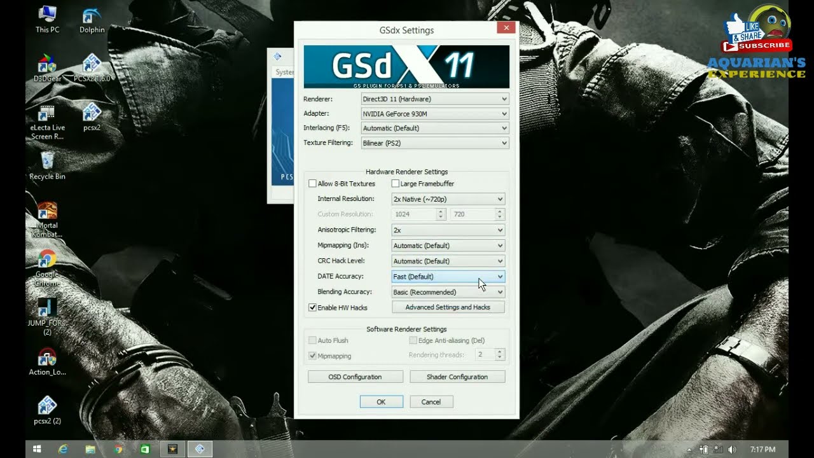
Task: Open File Explorer from taskbar
Action: (x=90, y=449)
